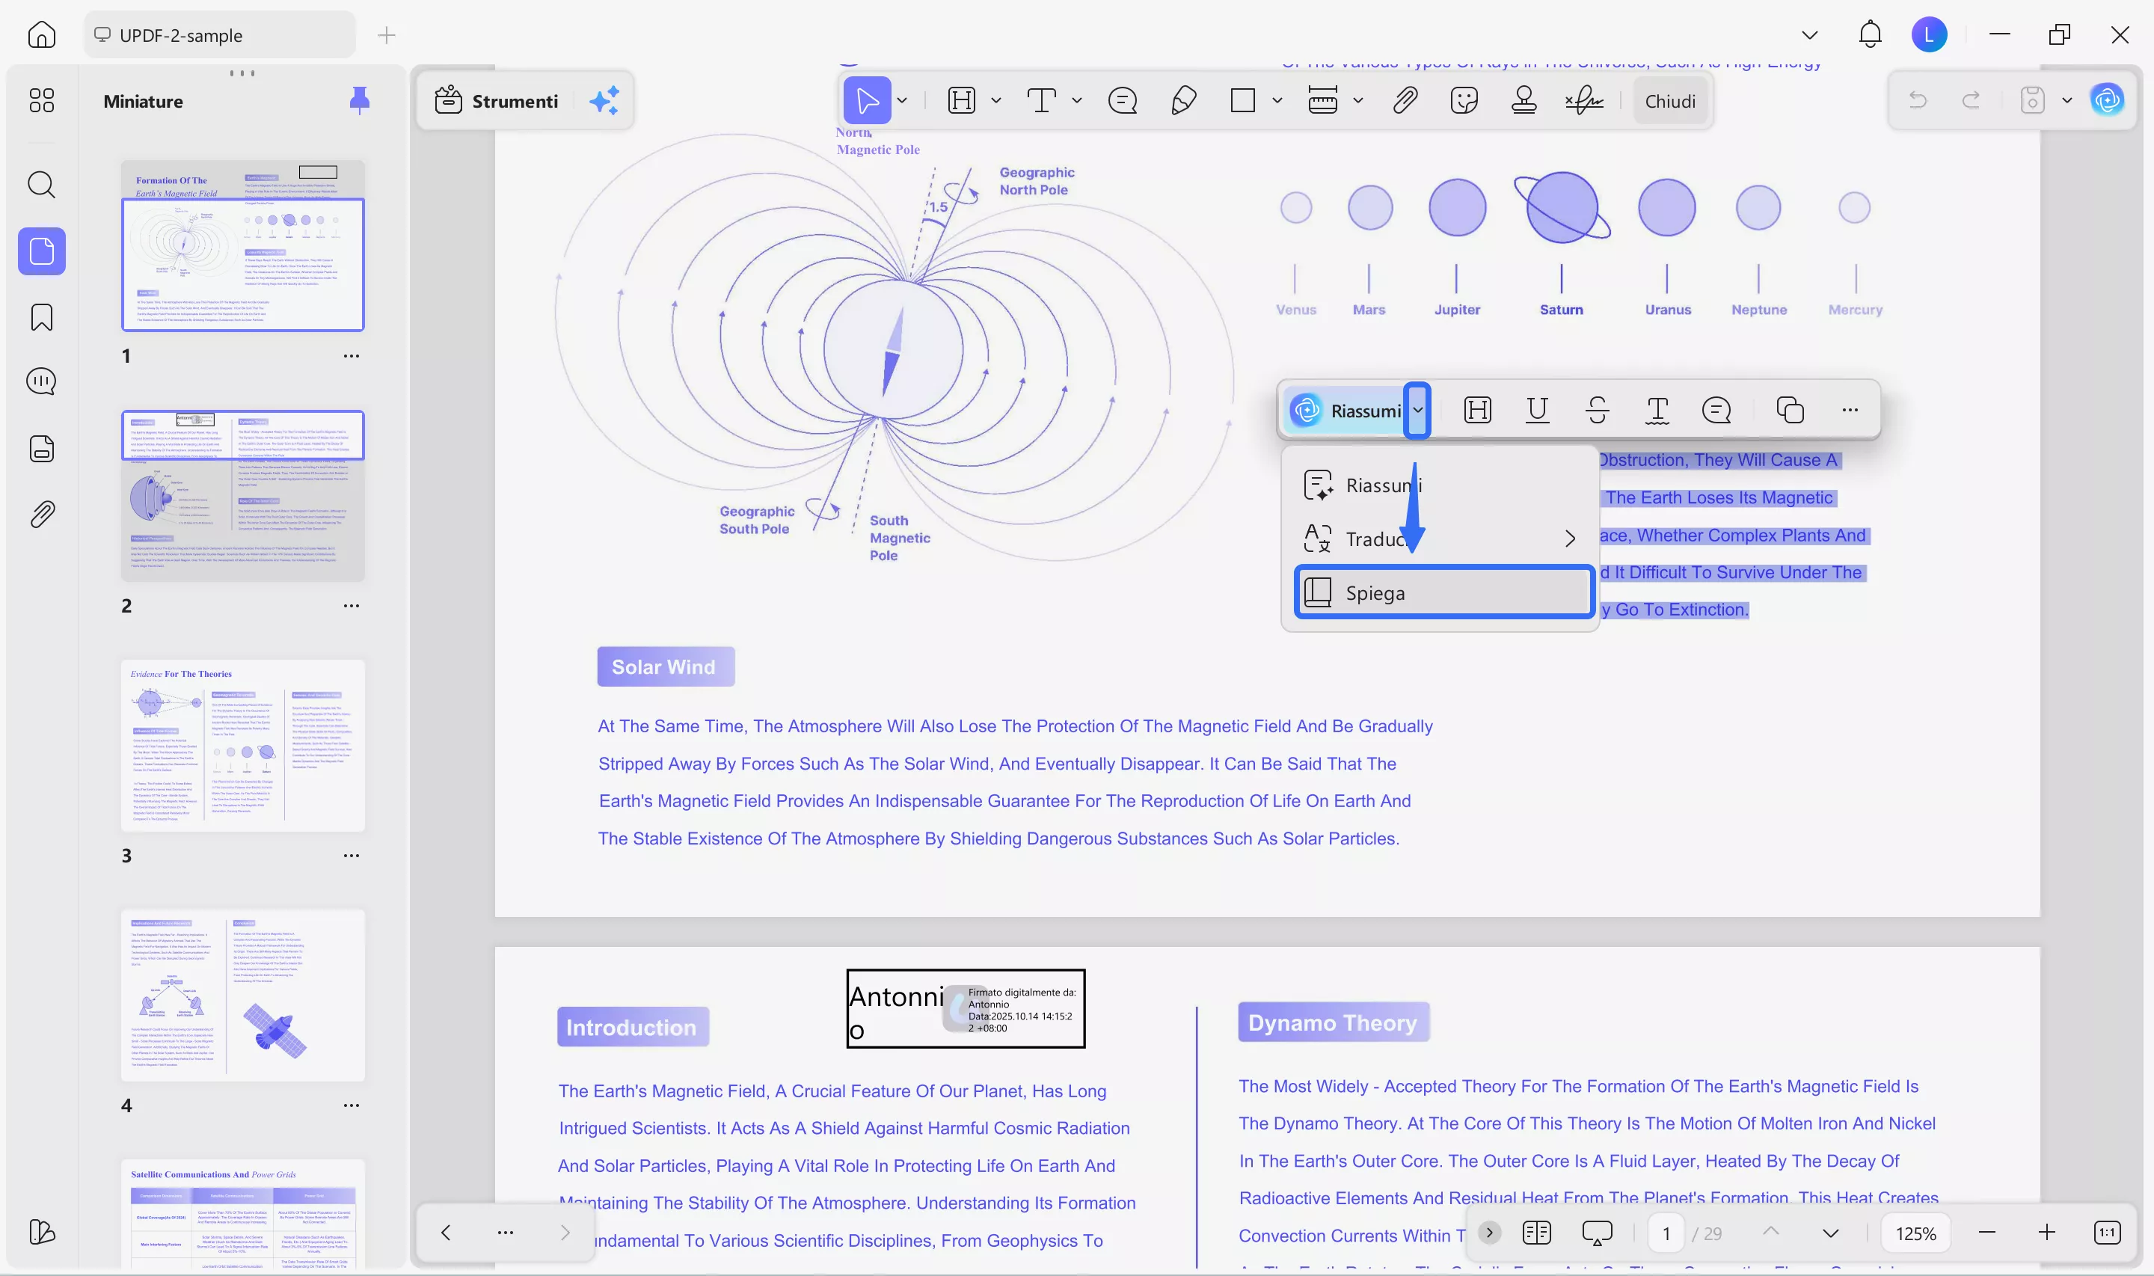This screenshot has height=1276, width=2154.
Task: Select Riassumi menu entry
Action: (x=1384, y=486)
